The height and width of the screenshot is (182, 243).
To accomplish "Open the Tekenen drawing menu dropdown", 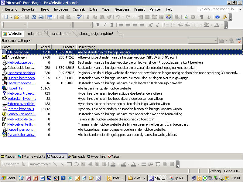I will pyautogui.click(x=11, y=164).
